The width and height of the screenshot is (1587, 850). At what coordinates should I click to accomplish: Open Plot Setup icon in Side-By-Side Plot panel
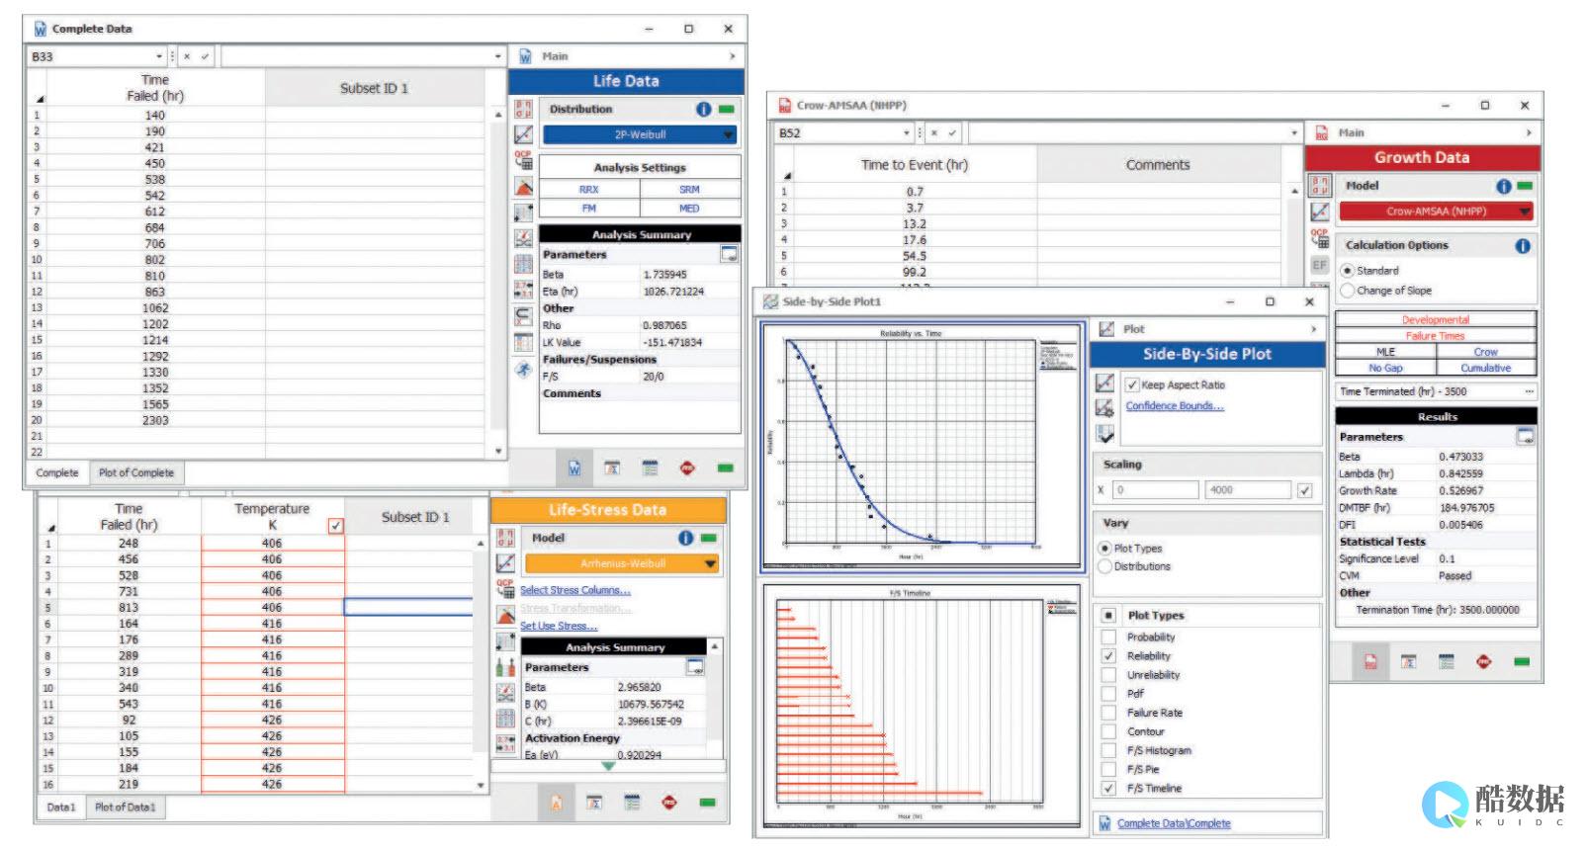(x=1105, y=408)
